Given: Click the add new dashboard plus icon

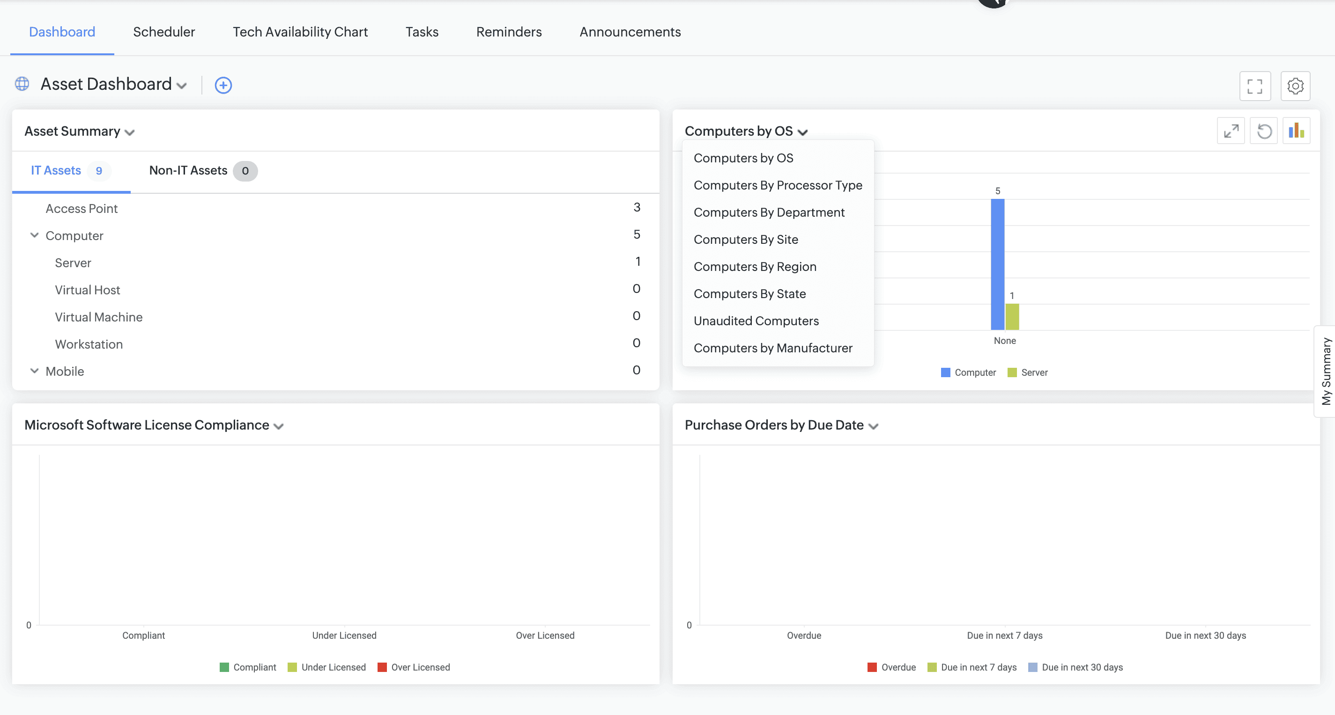Looking at the screenshot, I should click(223, 85).
